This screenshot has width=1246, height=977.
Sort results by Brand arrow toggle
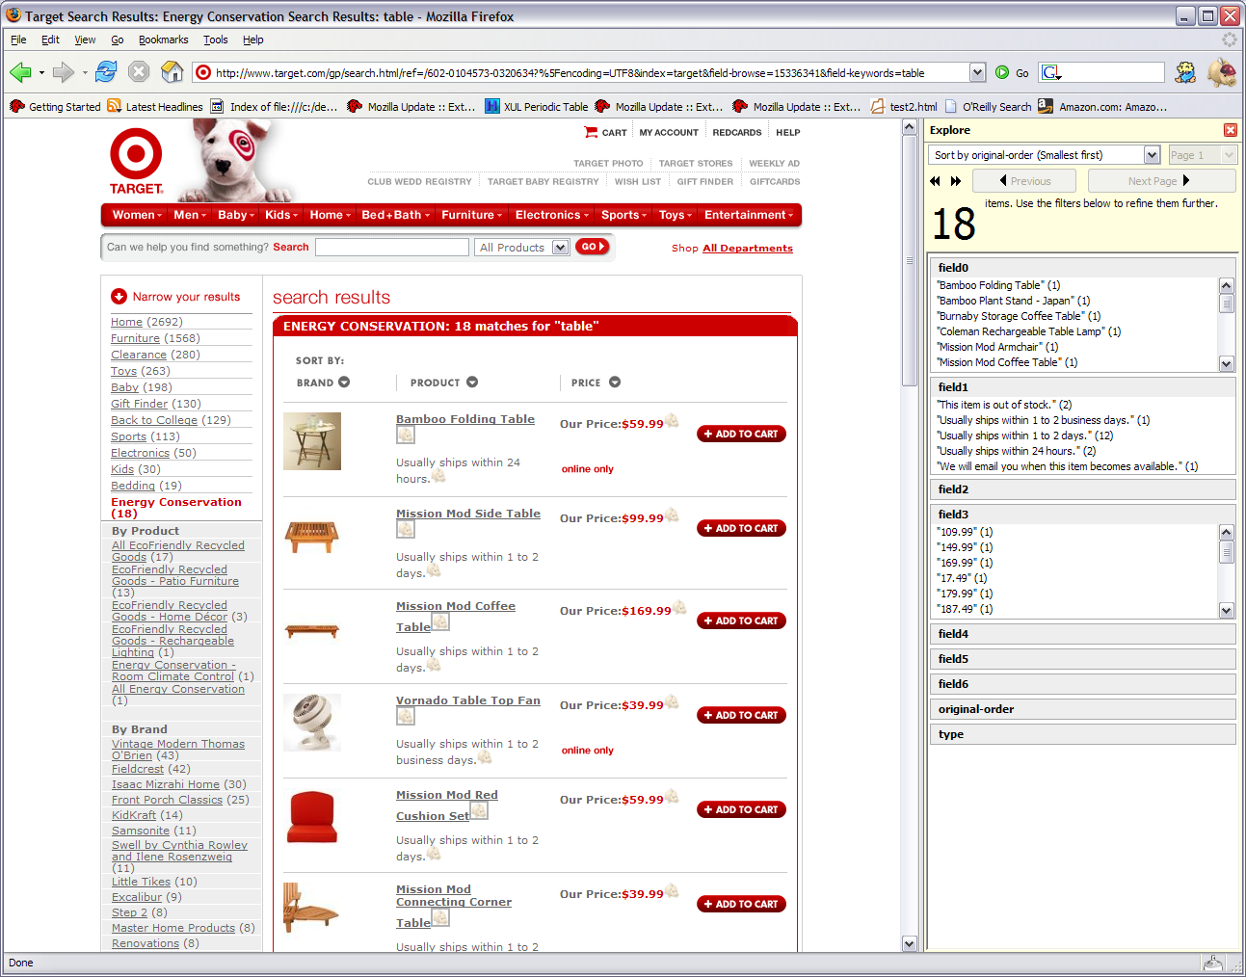tap(344, 383)
